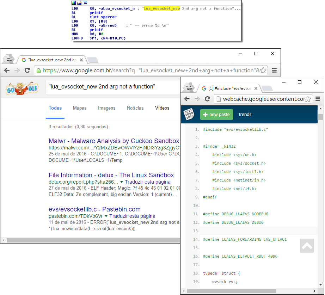This screenshot has width=325, height=295.
Task: Open evs/evsocketlib.c Pastebin result link
Action: tap(94, 209)
